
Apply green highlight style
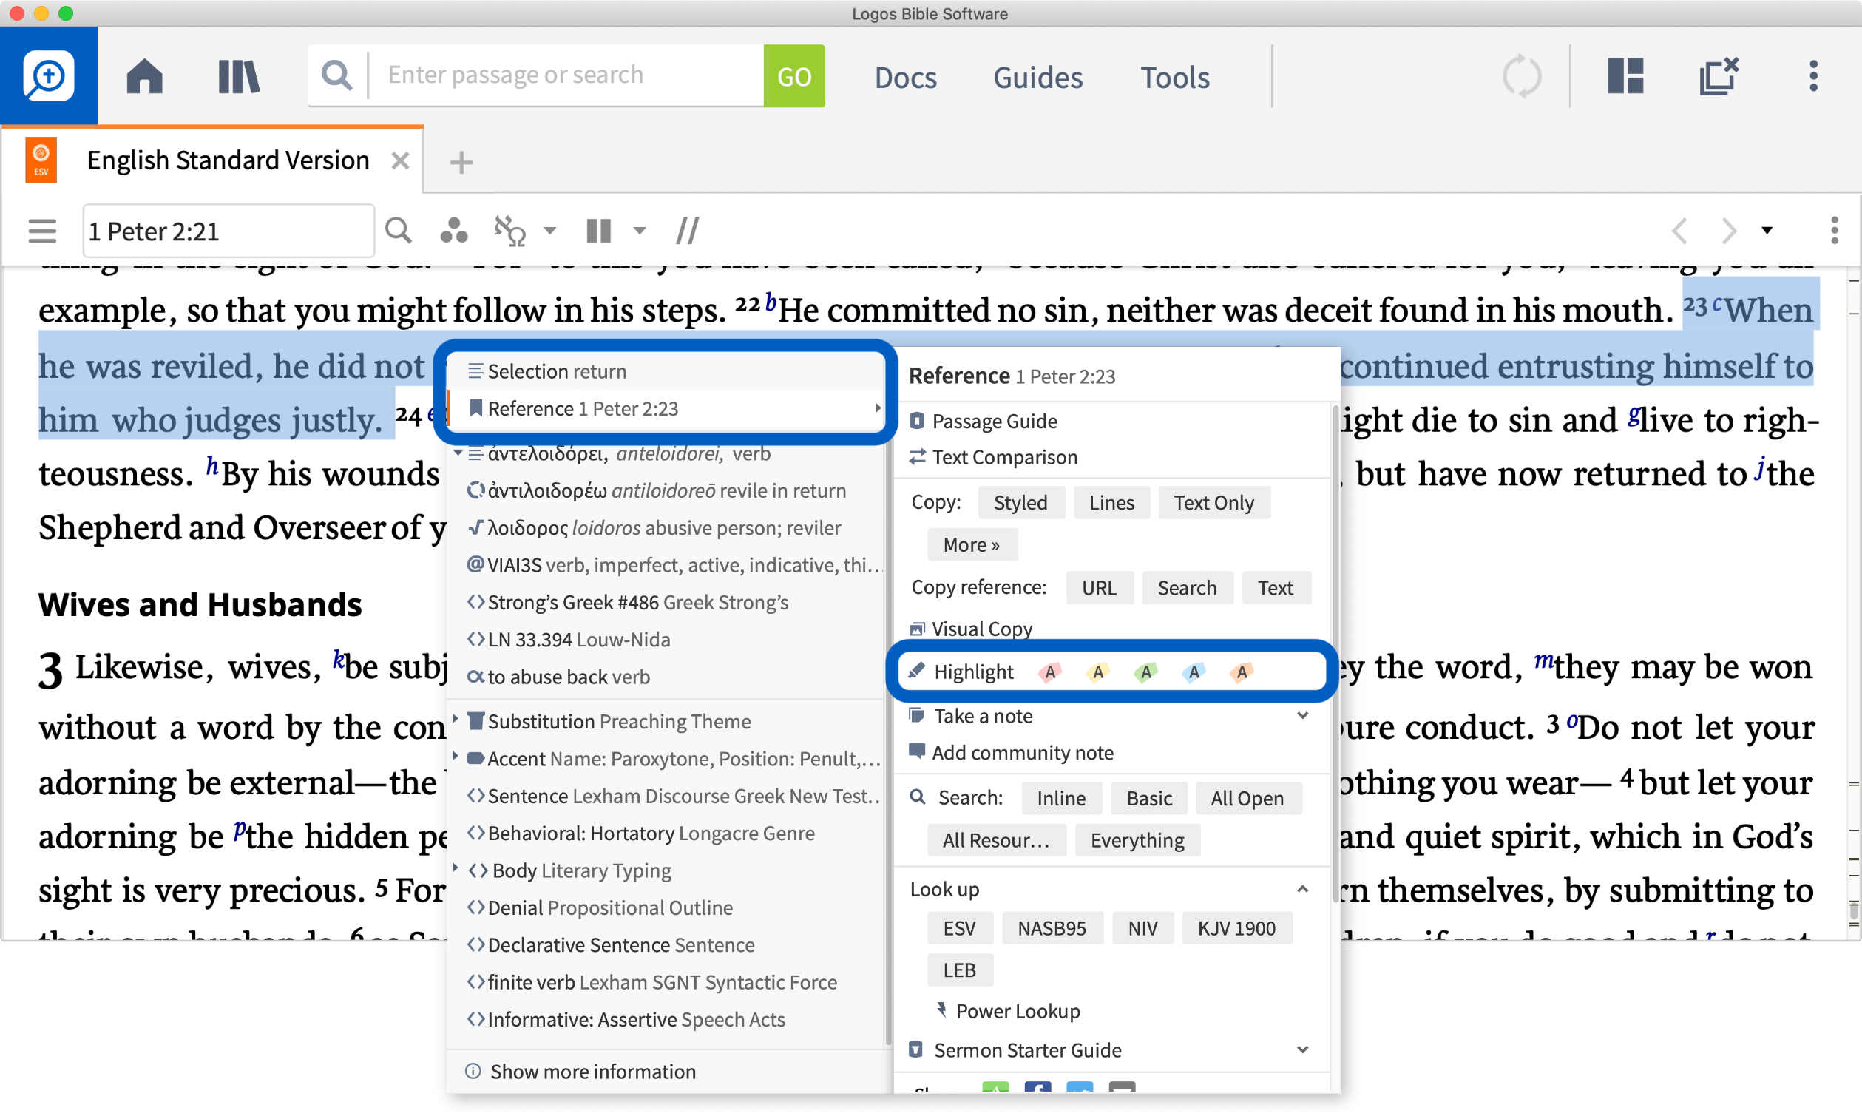click(x=1146, y=672)
